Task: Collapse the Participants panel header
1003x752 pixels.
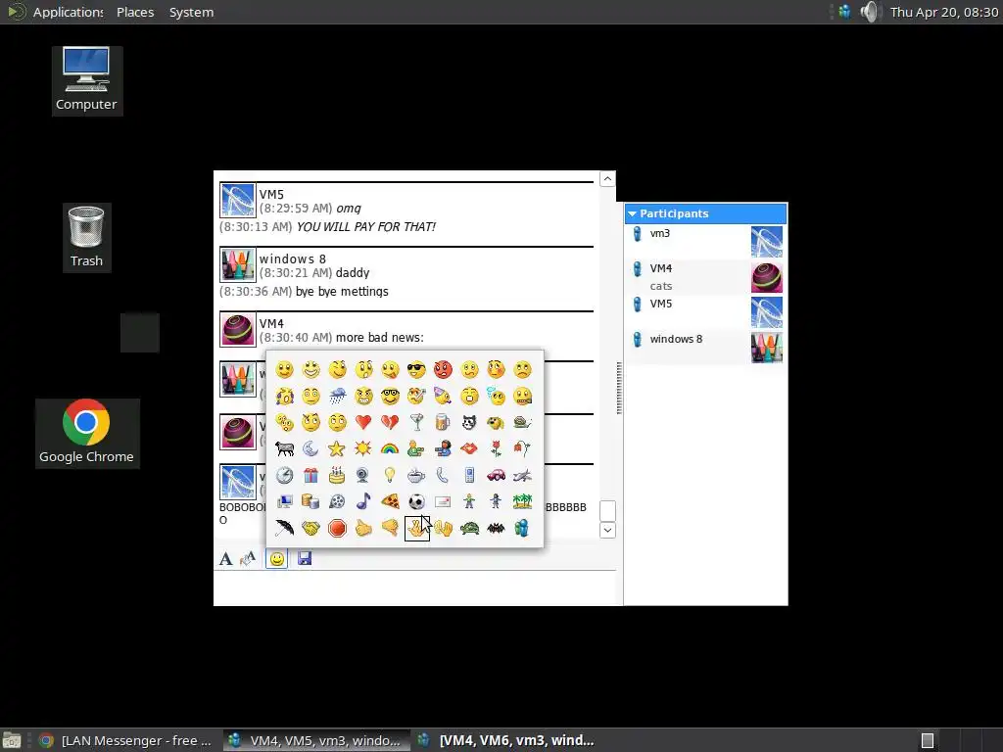Action: (705, 213)
